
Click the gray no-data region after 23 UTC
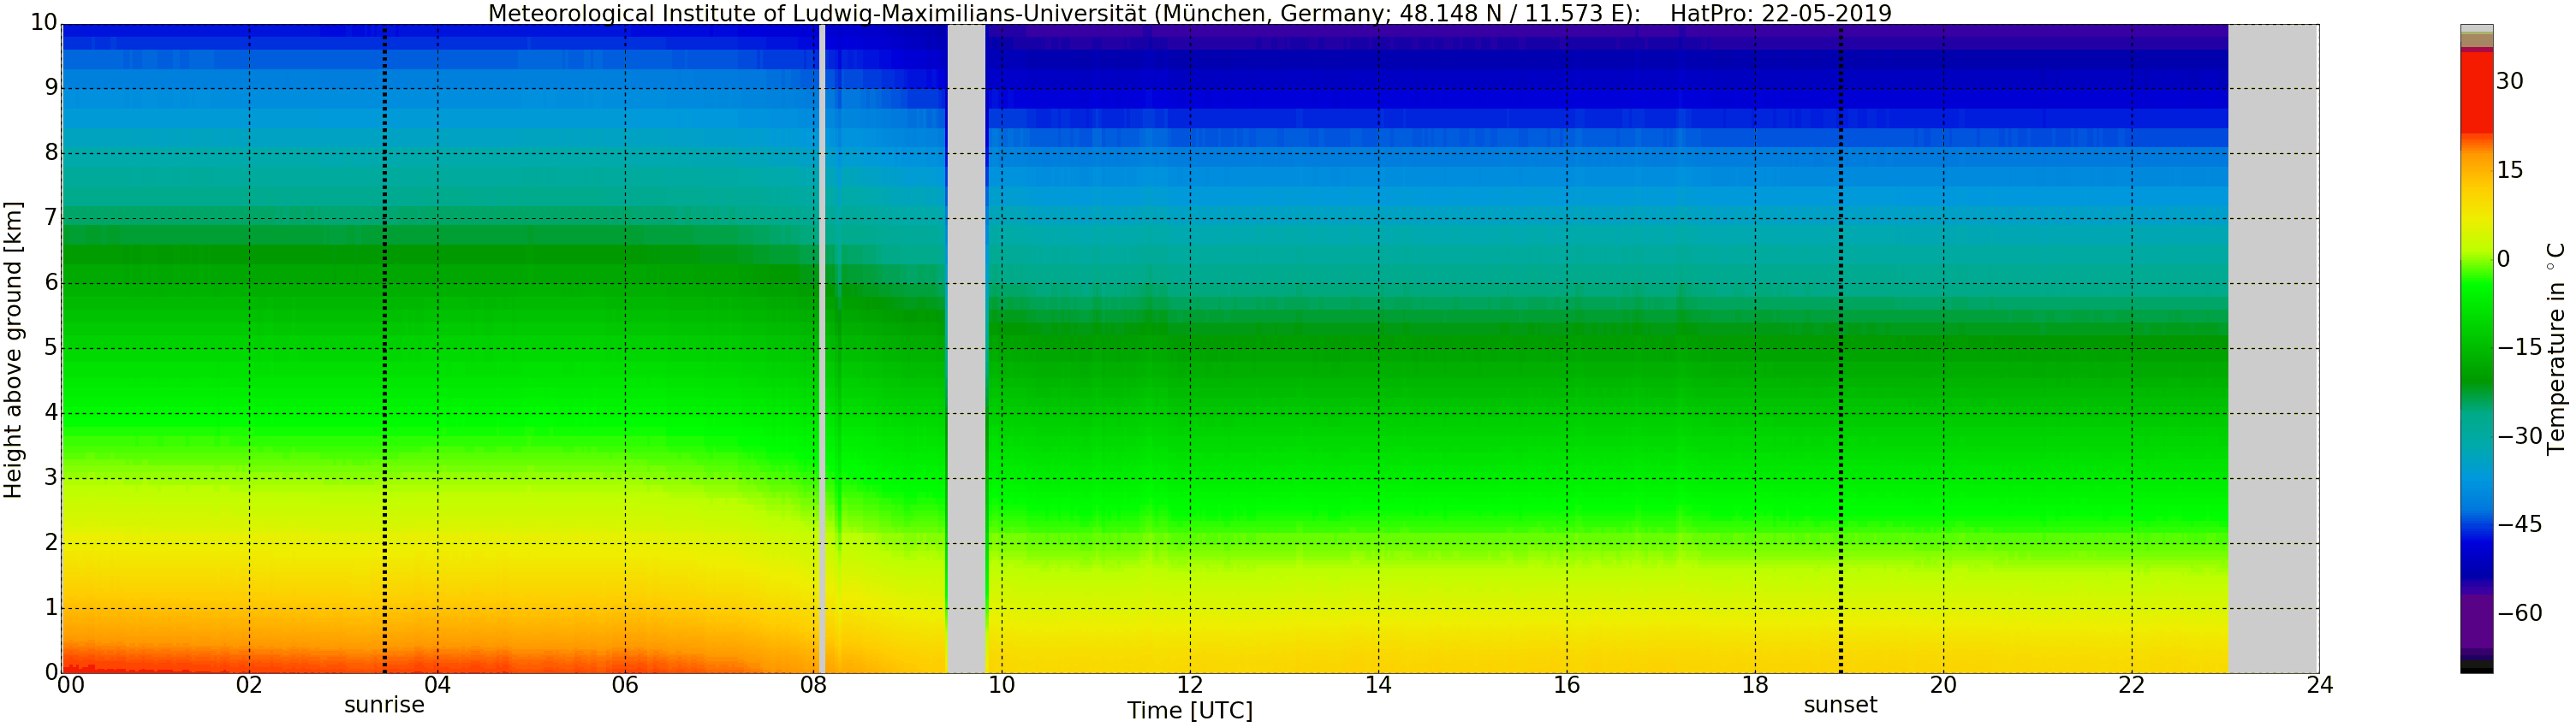[x=2273, y=350]
